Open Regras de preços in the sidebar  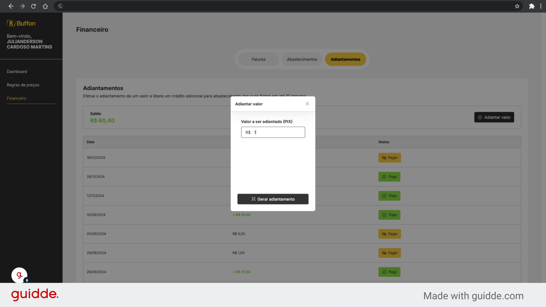23,85
